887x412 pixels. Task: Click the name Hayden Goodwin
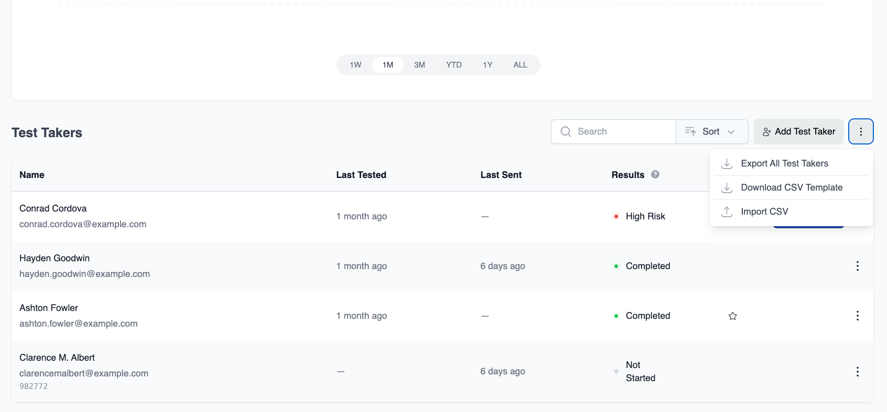coord(55,258)
